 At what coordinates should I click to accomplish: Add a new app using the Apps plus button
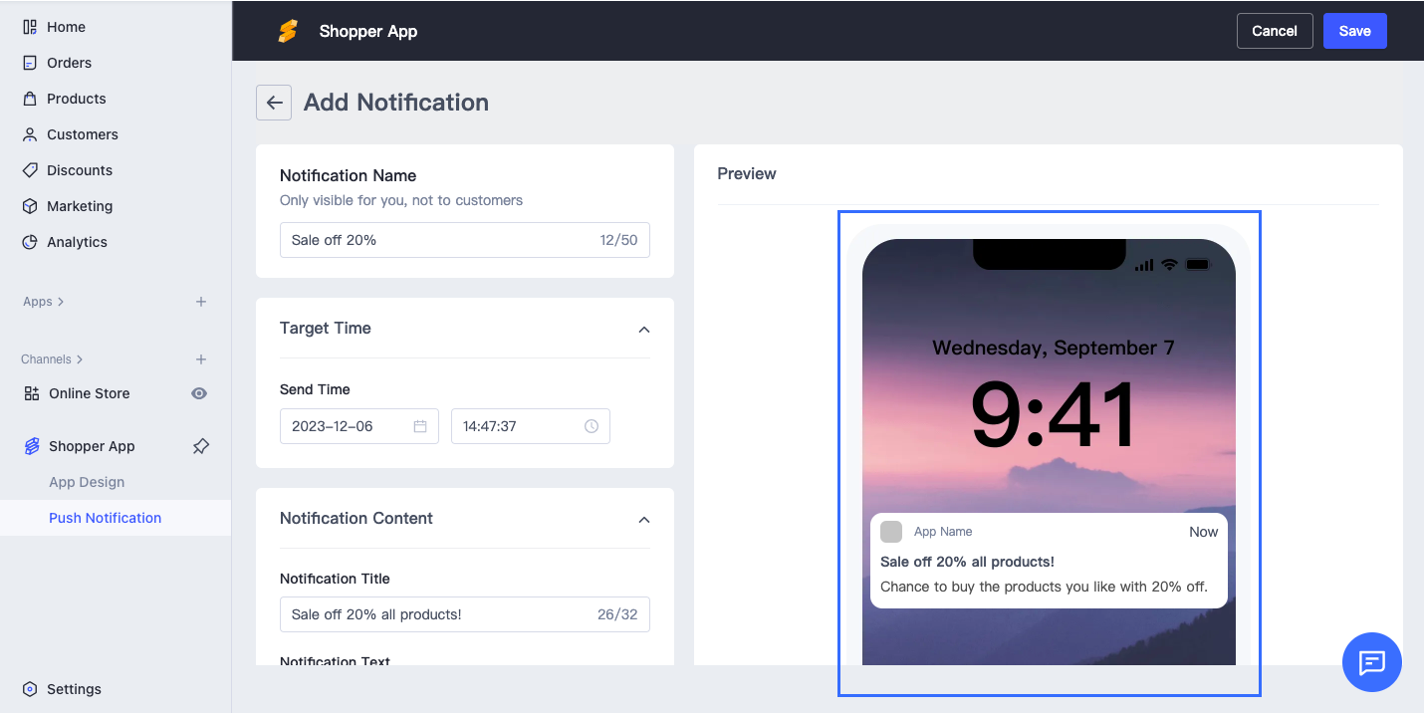tap(200, 301)
